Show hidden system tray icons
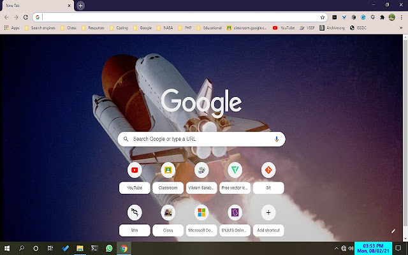Screen dimensions: 408x255 coord(336,249)
